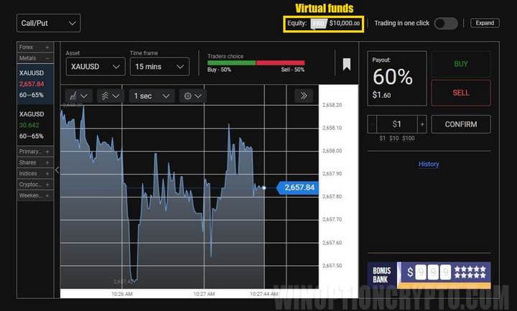Open the History link
Image resolution: width=517 pixels, height=311 pixels.
(429, 164)
